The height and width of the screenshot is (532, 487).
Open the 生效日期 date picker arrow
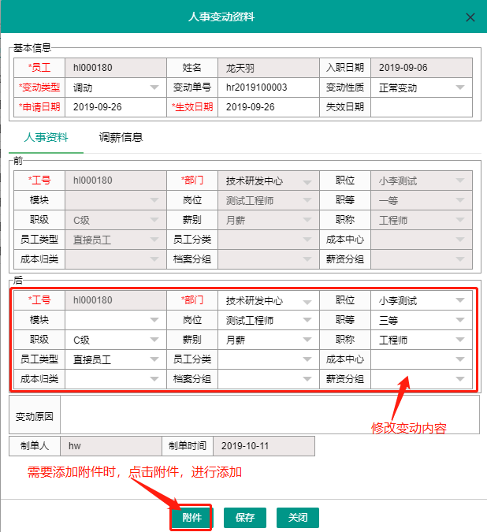click(x=307, y=107)
